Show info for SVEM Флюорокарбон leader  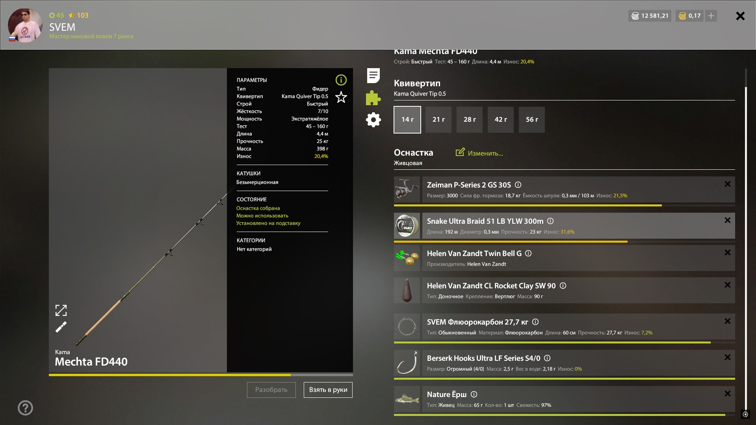[535, 322]
